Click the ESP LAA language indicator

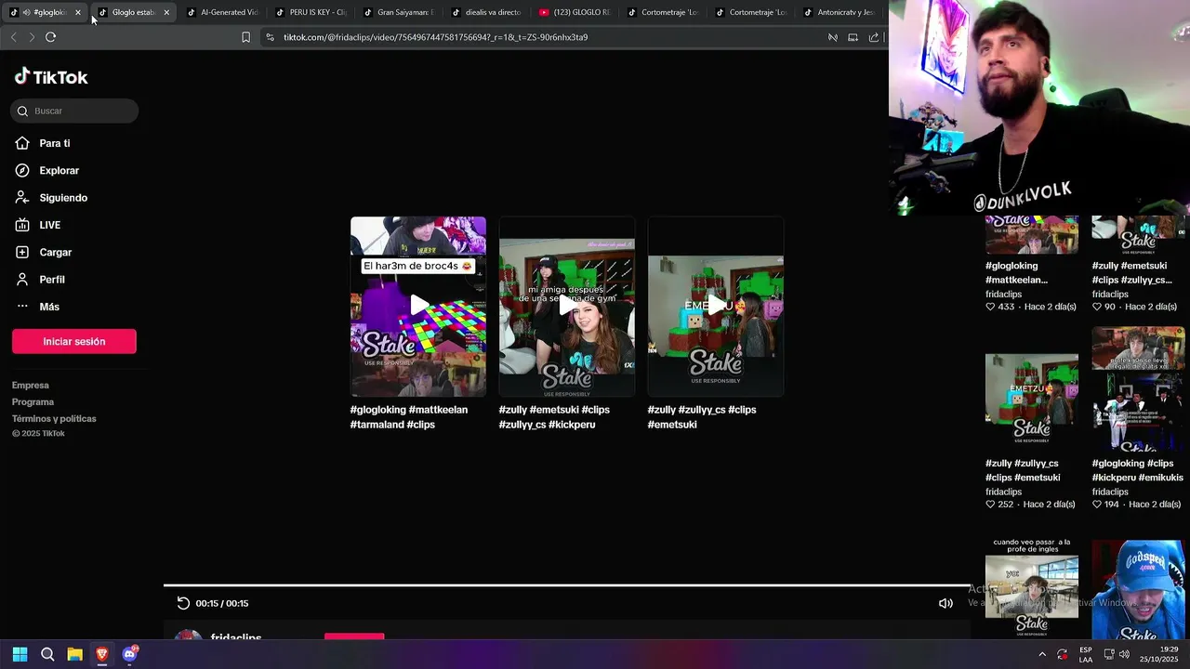pyautogui.click(x=1086, y=654)
